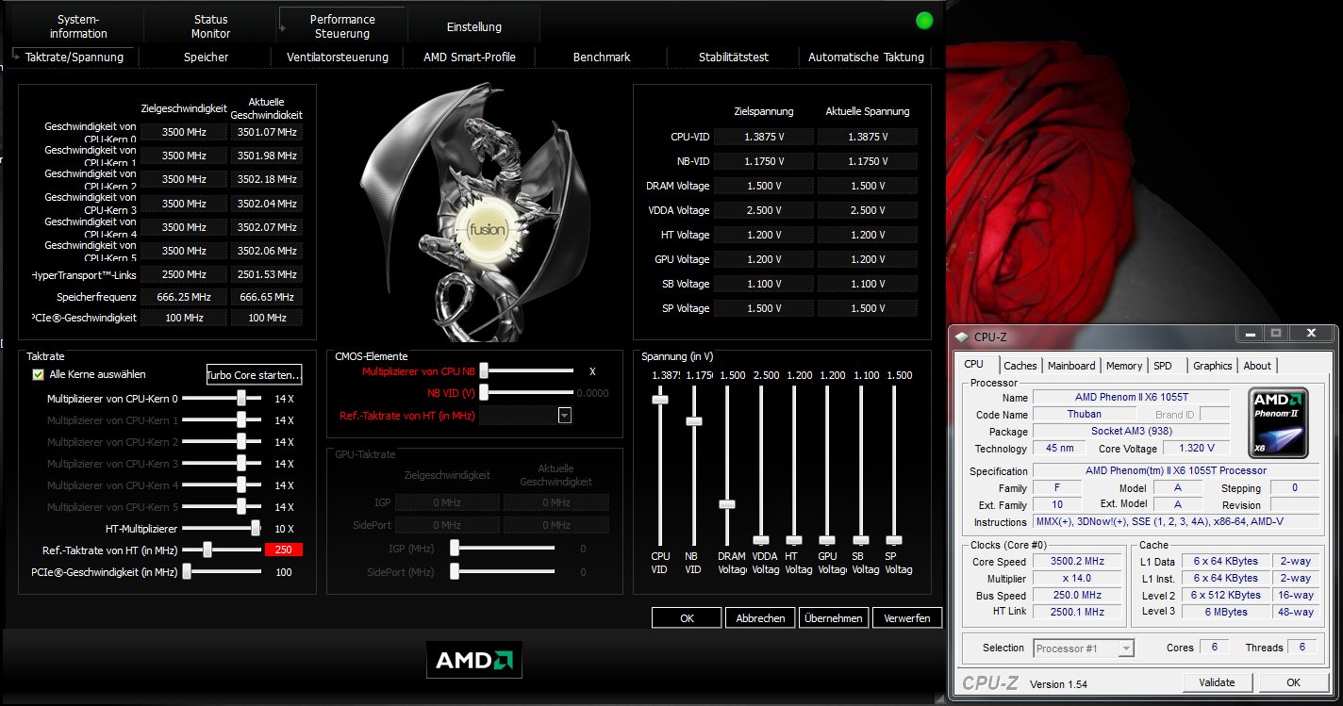Open the Status Monitor tab

[x=210, y=26]
